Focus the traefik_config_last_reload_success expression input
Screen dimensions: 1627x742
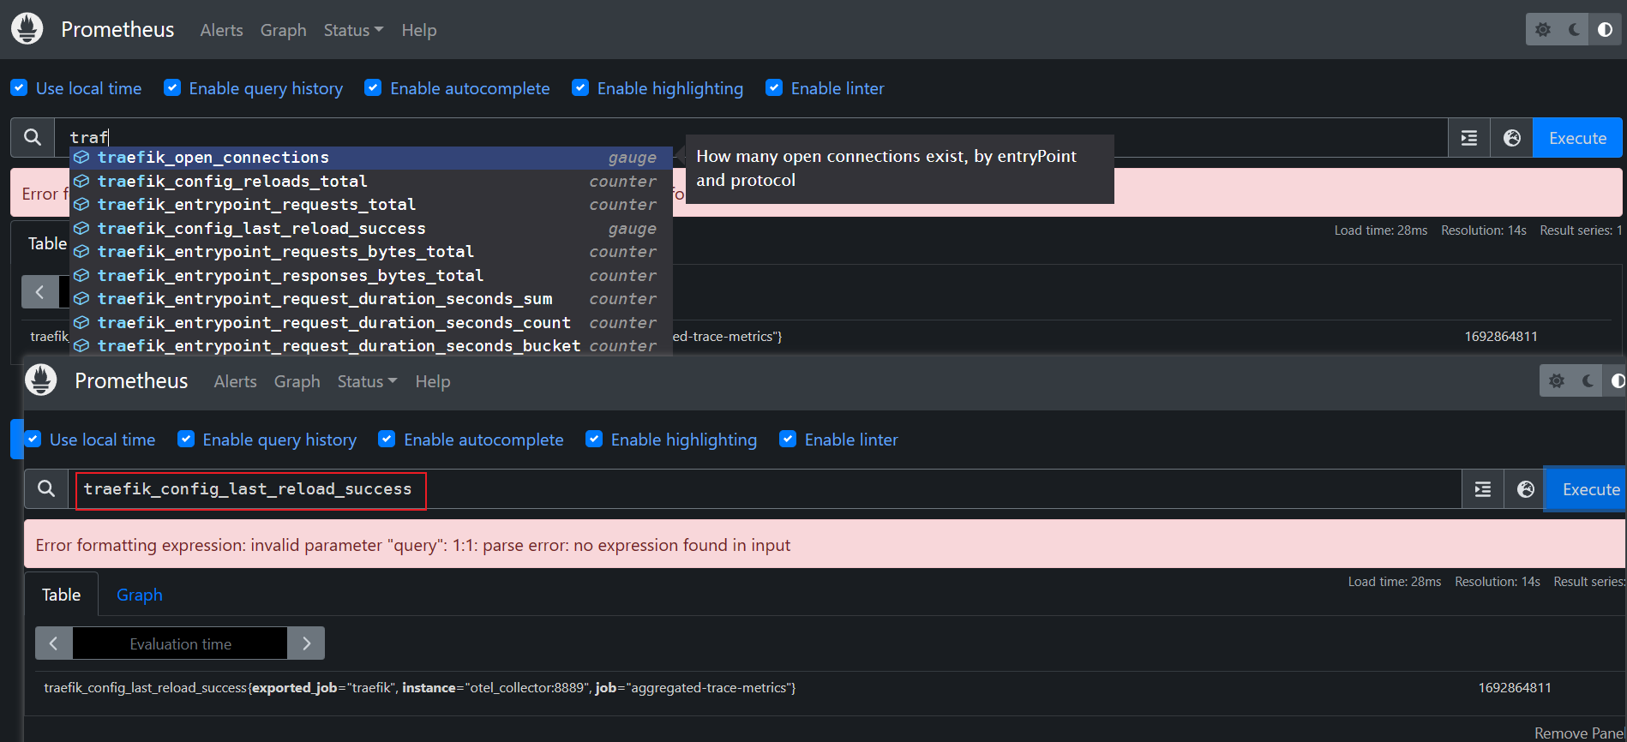tap(765, 489)
